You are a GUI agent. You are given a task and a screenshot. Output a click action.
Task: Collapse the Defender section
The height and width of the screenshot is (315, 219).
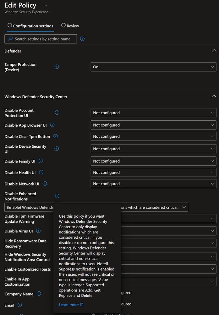click(x=214, y=51)
